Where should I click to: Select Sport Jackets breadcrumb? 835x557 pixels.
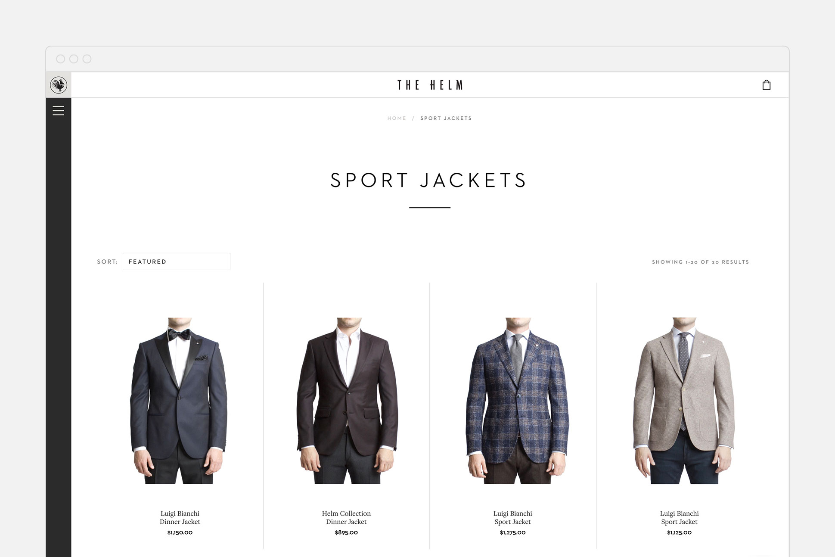point(446,118)
